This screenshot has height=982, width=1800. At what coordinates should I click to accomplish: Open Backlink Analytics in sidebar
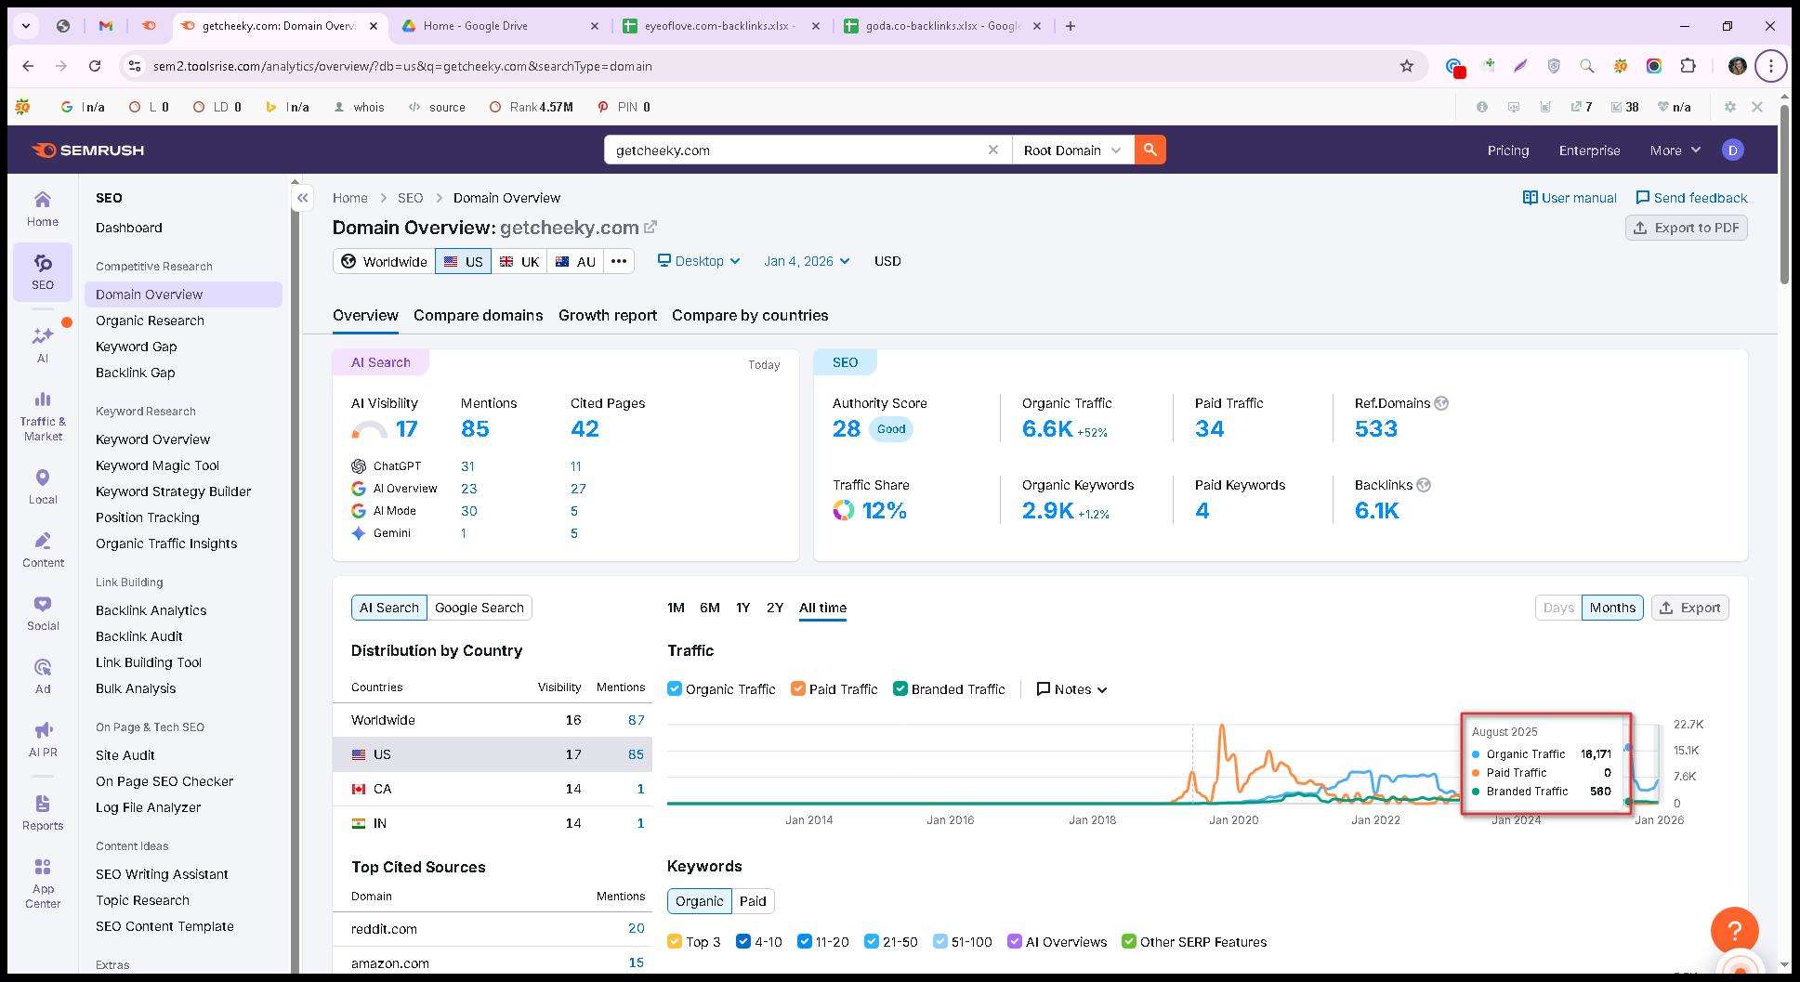(151, 610)
